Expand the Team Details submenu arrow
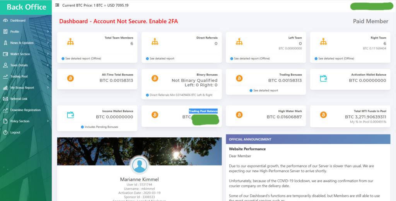The height and width of the screenshot is (201, 396). (x=48, y=65)
